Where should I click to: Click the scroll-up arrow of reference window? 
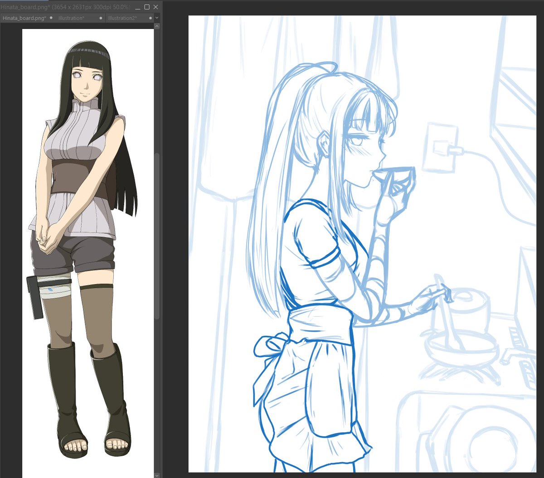point(157,26)
